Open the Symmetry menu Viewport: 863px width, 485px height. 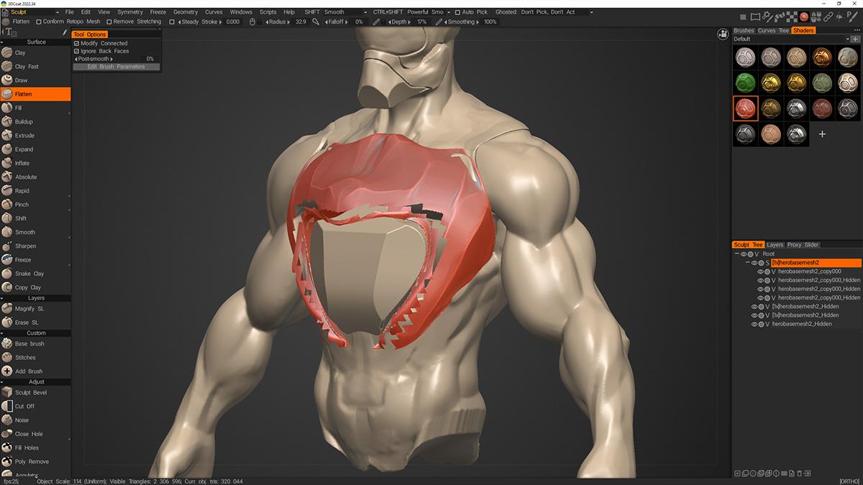pos(130,12)
